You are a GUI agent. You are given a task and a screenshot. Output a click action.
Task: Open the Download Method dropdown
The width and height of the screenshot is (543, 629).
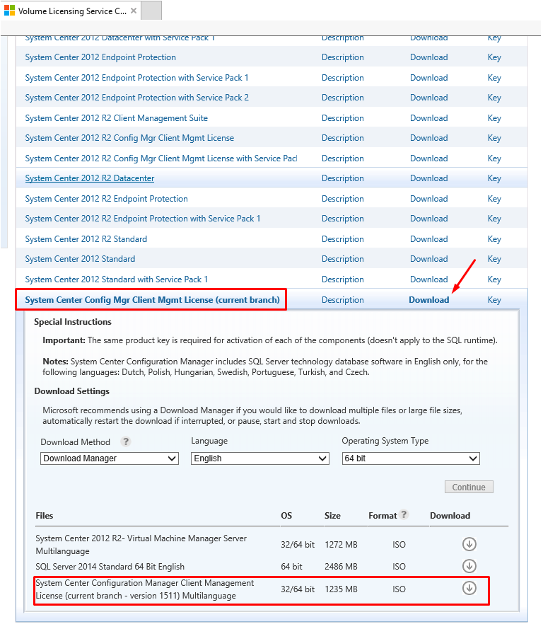click(x=110, y=458)
